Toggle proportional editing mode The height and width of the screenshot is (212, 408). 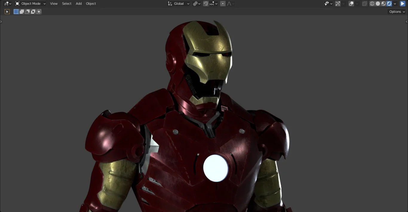(x=223, y=3)
